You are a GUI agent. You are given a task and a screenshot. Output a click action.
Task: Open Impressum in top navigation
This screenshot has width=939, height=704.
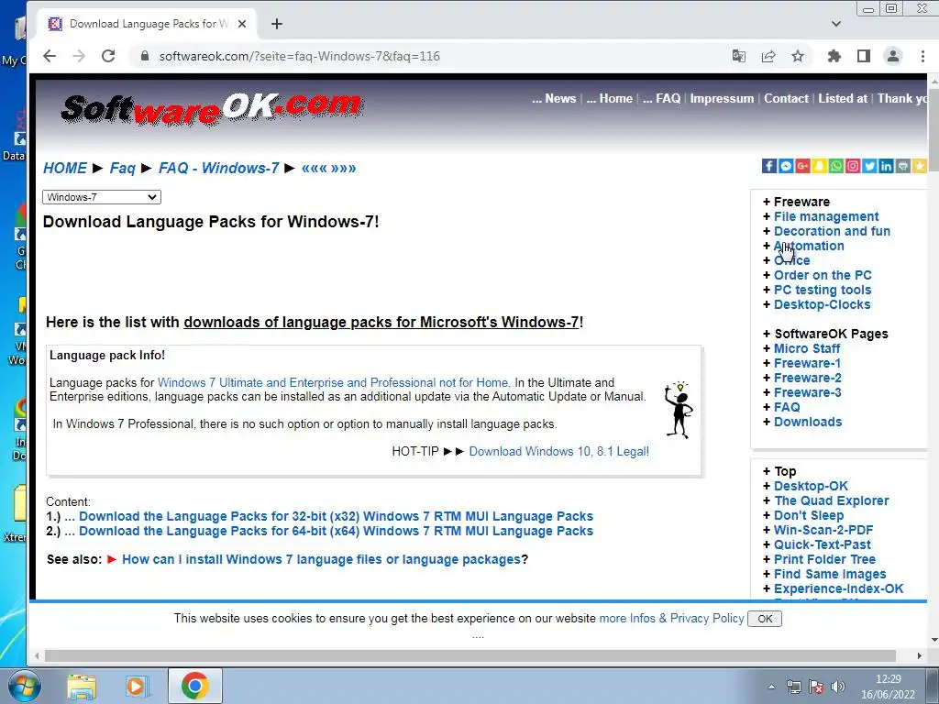coord(722,99)
